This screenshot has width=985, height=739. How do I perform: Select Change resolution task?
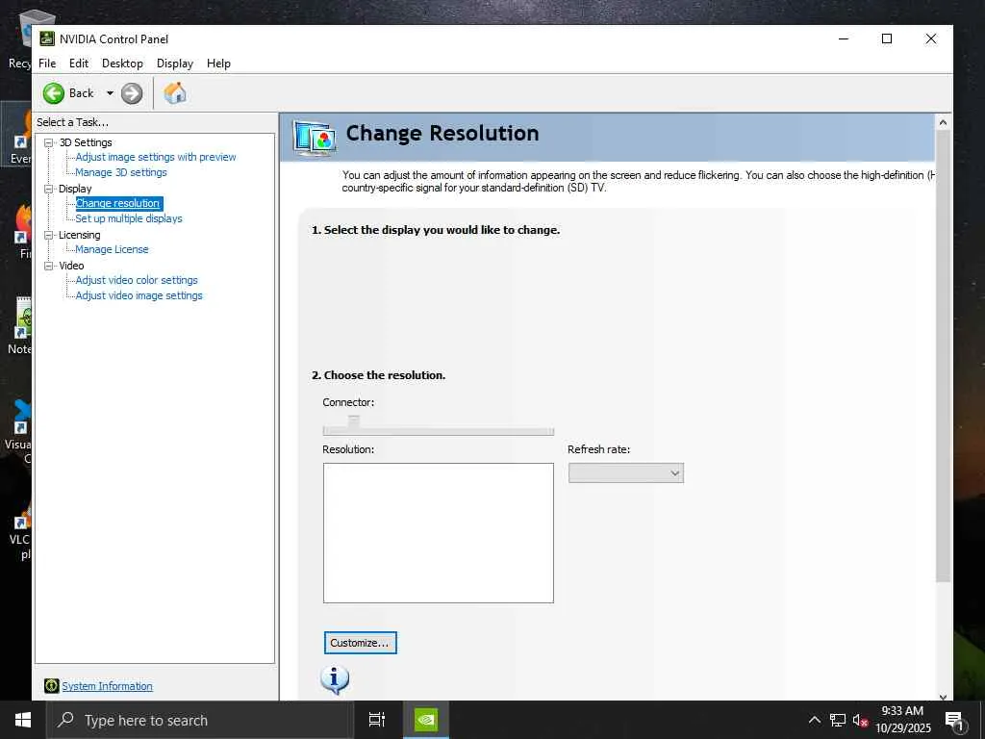[118, 203]
